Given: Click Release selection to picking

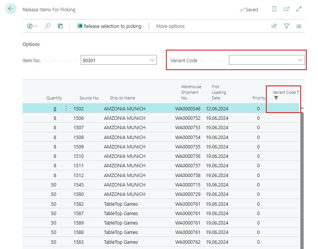Looking at the screenshot, I should point(109,26).
